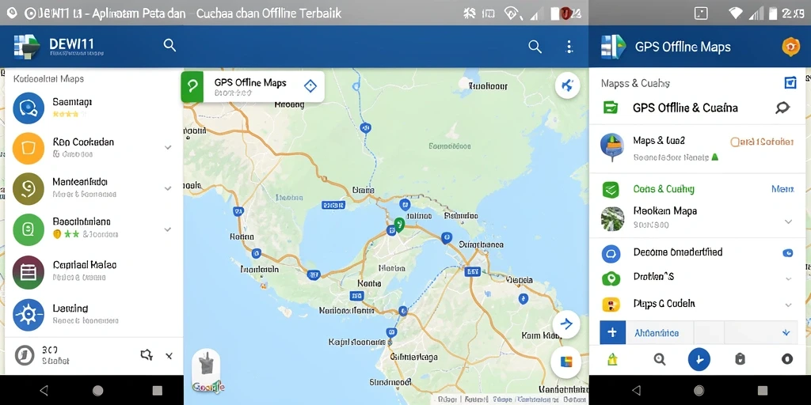Open the GPS Offline Maps card on the map
Screen dimensions: 811x405
pos(253,86)
